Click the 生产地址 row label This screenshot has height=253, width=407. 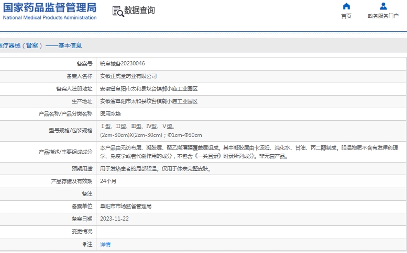coord(82,101)
